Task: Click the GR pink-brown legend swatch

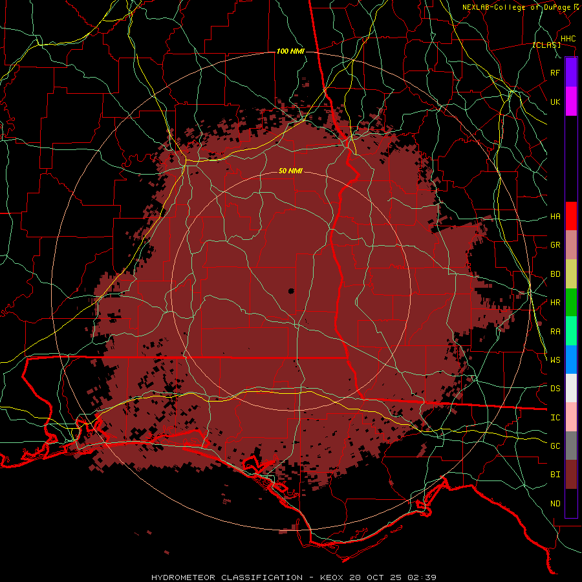Action: coord(571,245)
